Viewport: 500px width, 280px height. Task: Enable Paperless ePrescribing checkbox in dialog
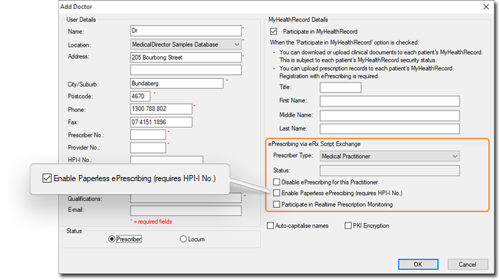[x=277, y=193]
